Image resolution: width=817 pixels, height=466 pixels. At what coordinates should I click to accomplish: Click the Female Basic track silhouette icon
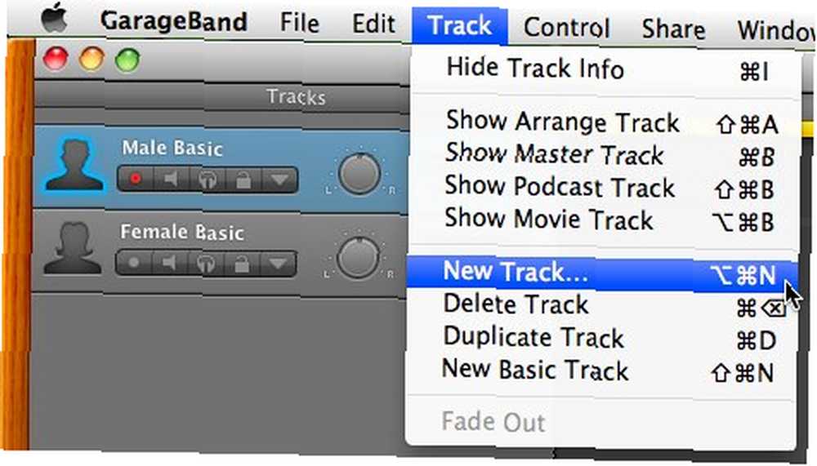pos(73,248)
